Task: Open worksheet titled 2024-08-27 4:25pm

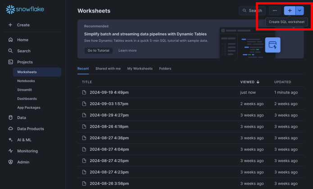Action: click(x=109, y=161)
